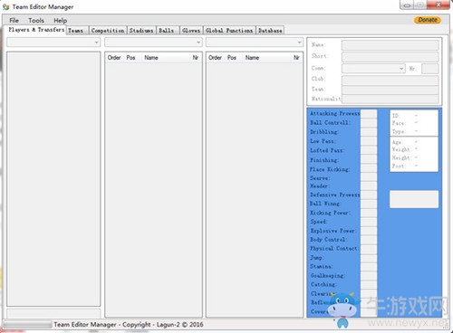
Task: Click the progress bar in status bar
Action: [27, 325]
